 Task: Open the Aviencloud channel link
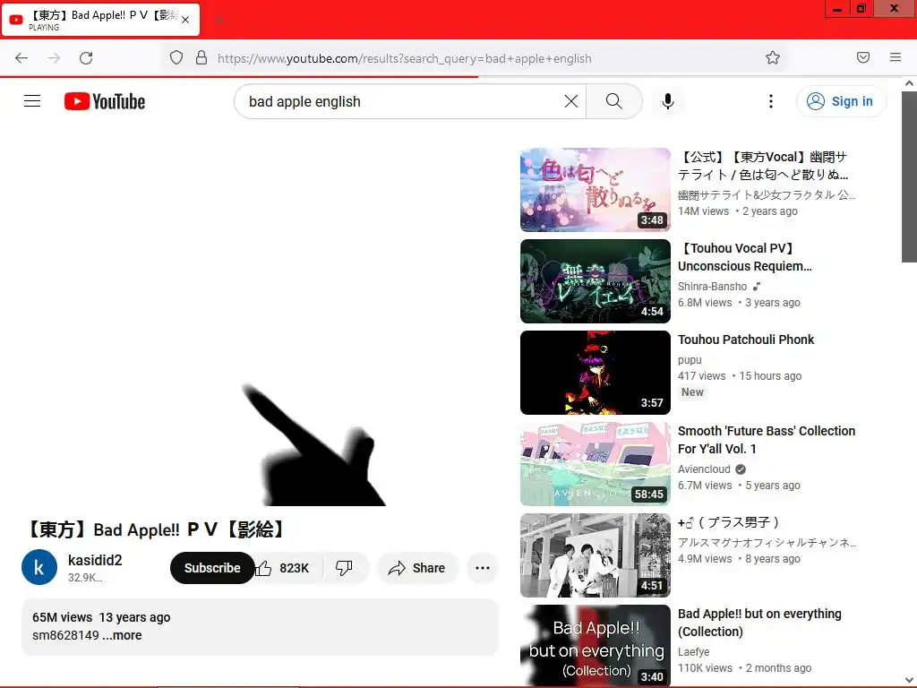click(x=704, y=469)
